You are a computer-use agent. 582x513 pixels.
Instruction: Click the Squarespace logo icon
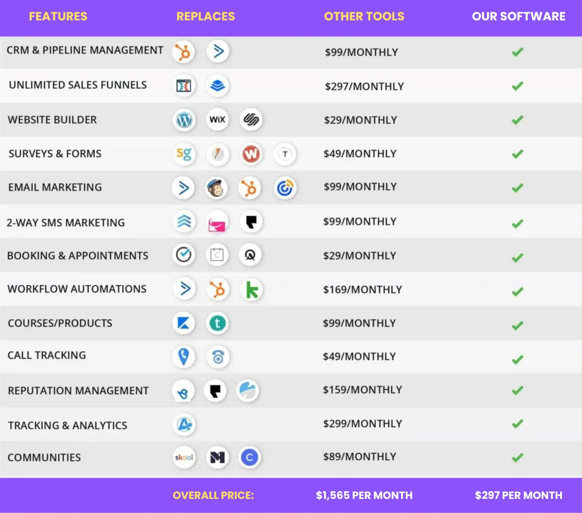251,119
